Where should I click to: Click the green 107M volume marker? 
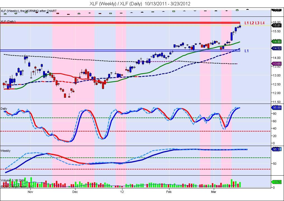(277, 182)
